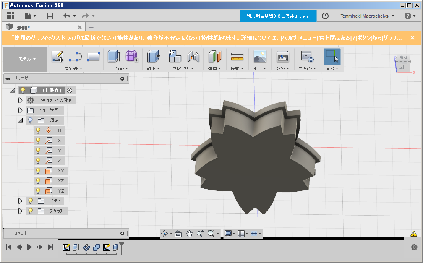Toggle the 原点 (Origin) folder visibility bulb
The image size is (423, 263).
coord(30,120)
